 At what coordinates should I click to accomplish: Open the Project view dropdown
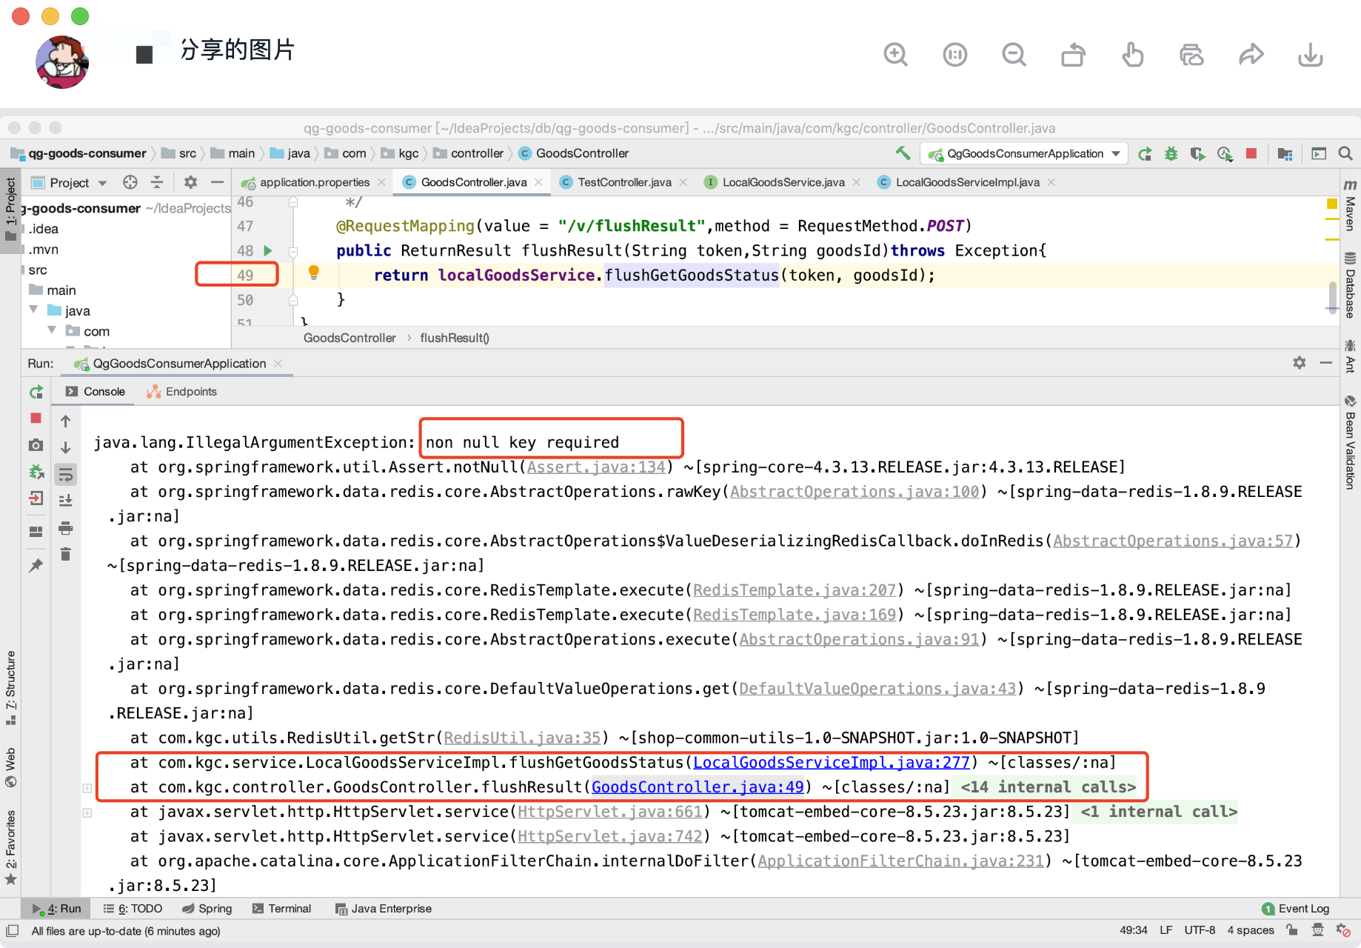102,182
